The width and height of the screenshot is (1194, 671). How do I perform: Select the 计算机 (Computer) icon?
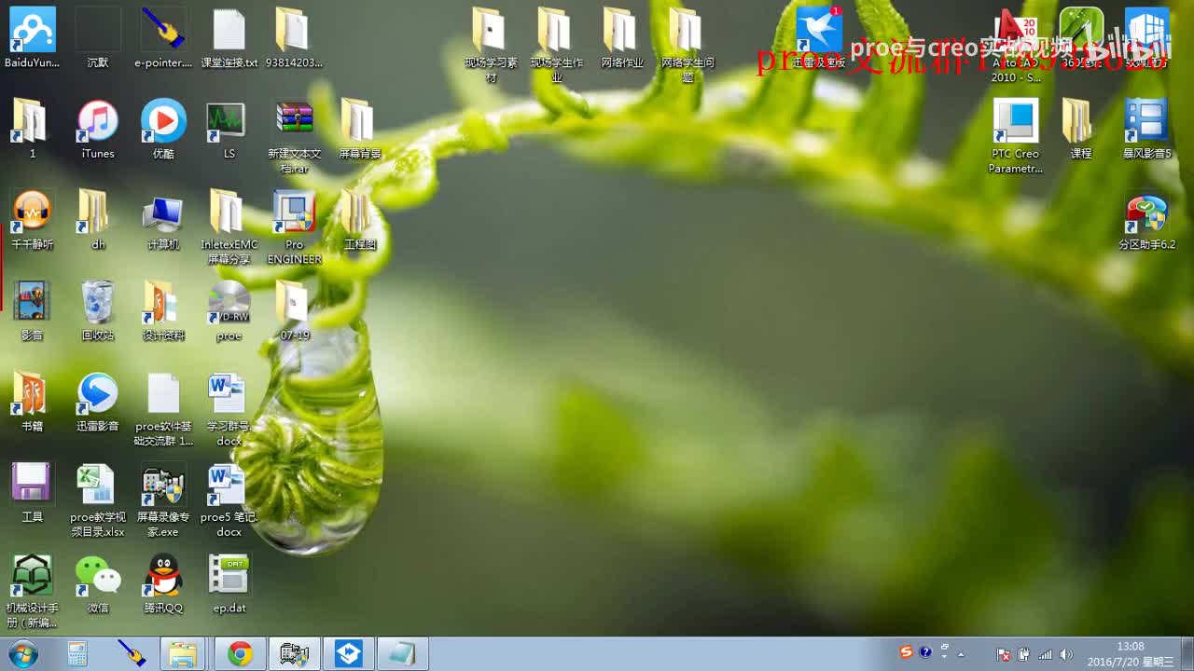(163, 220)
